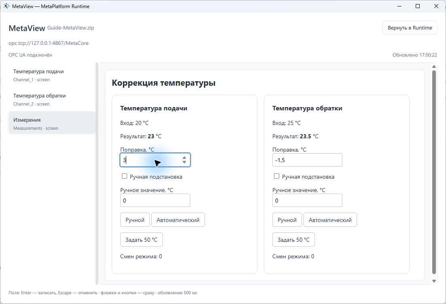Click the Вход: 20 °C value
Viewport: 446px width, 304px height.
coord(134,123)
